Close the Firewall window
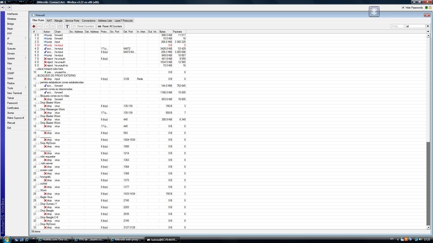Image resolution: width=433 pixels, height=243 pixels. pos(428,15)
